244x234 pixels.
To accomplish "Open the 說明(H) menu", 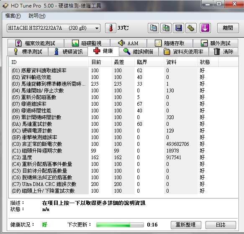I will point(37,16).
